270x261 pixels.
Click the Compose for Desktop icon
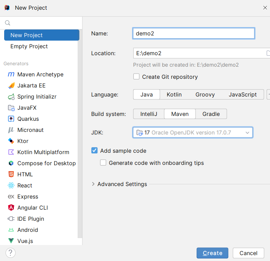tap(11, 163)
